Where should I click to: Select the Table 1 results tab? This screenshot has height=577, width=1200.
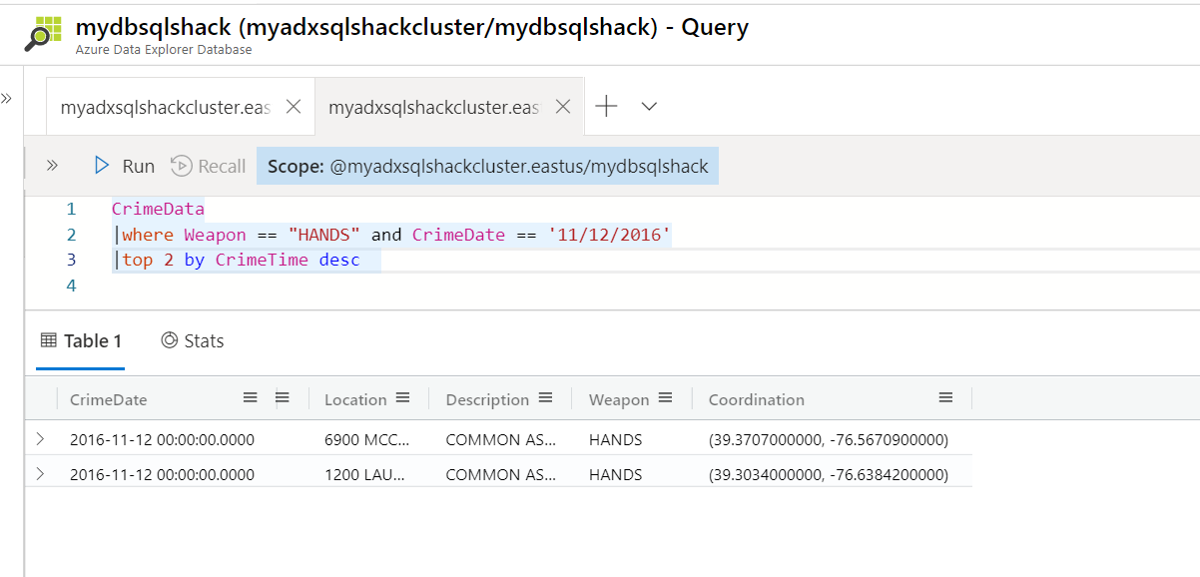[x=81, y=341]
